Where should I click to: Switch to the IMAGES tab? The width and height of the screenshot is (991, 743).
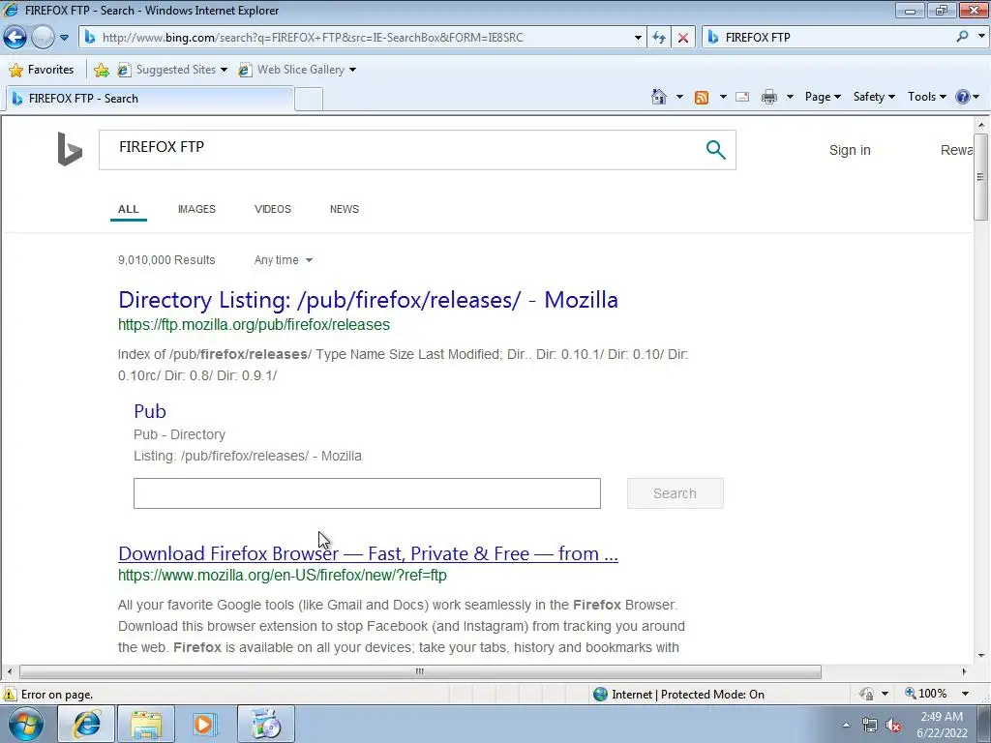click(196, 209)
